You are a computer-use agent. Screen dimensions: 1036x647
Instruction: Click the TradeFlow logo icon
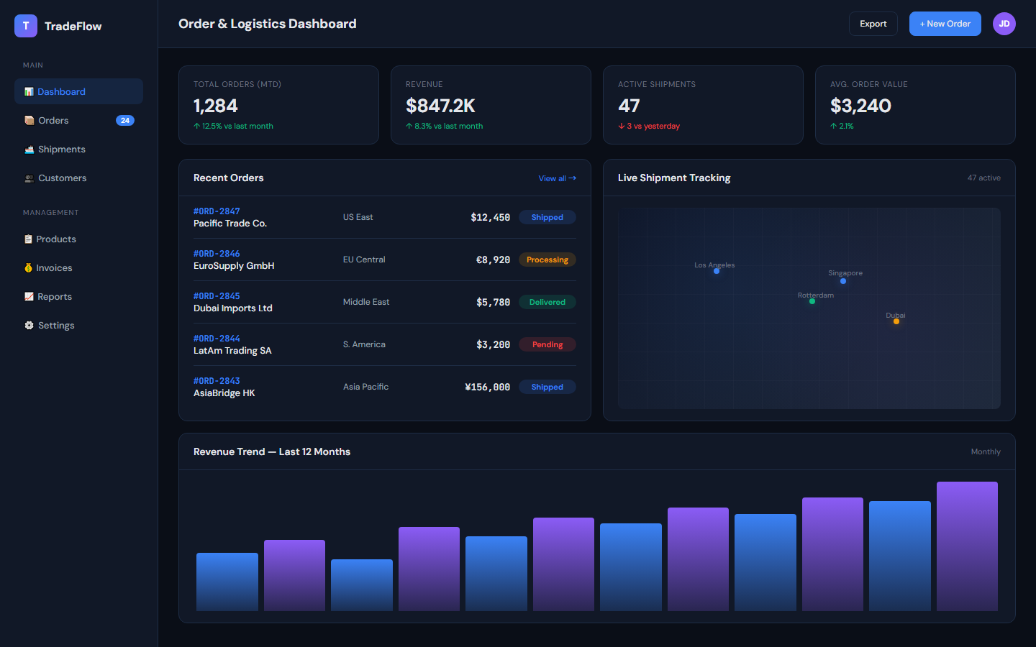pyautogui.click(x=26, y=26)
